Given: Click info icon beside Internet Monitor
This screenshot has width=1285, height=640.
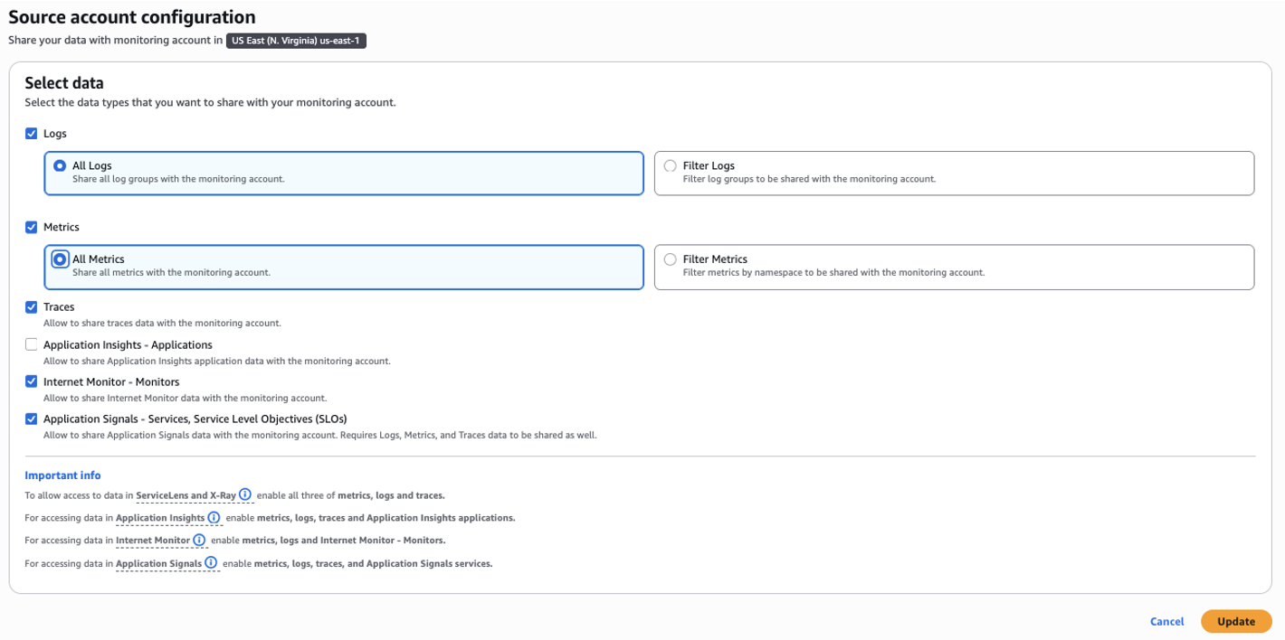Looking at the screenshot, I should [199, 540].
